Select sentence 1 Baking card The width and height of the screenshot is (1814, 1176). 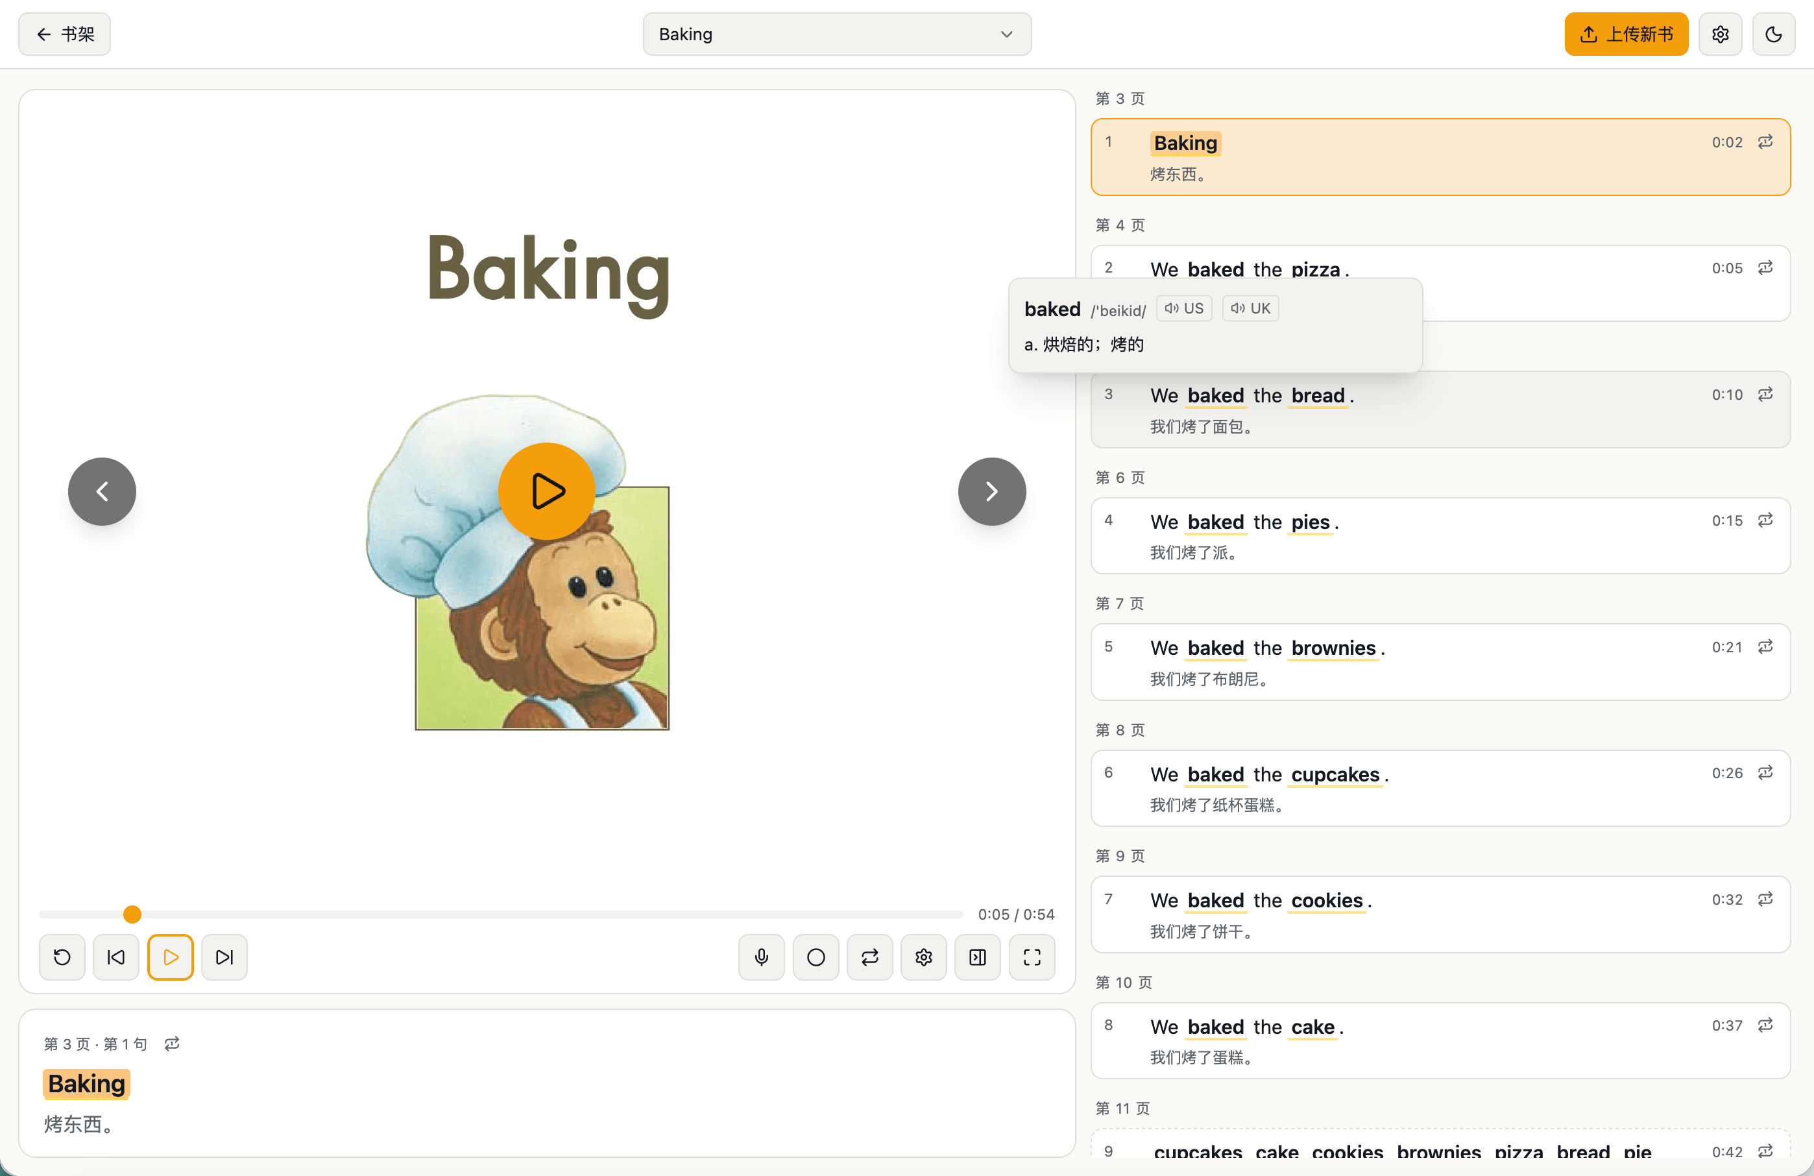1440,157
